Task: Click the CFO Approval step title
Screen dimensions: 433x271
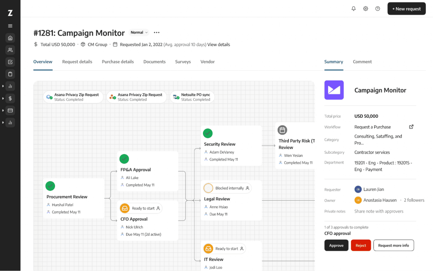Action: [134, 219]
